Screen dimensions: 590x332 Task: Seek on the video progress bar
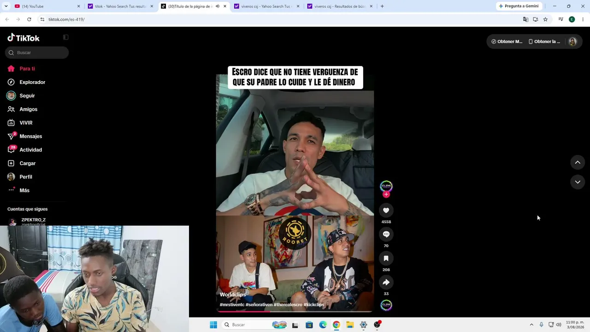(x=295, y=311)
